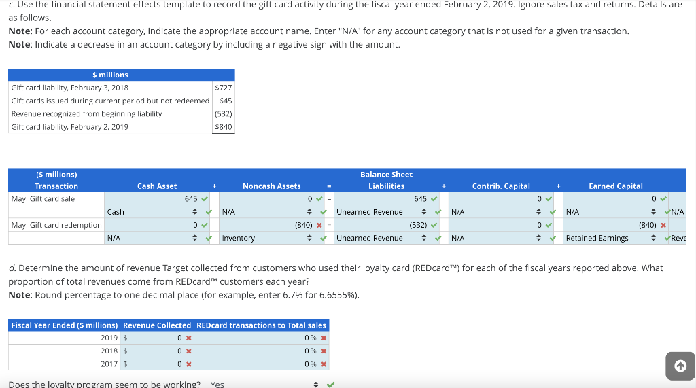Edit Noncash Assets 0 field for gift card sale
696x388 pixels.
[266, 199]
